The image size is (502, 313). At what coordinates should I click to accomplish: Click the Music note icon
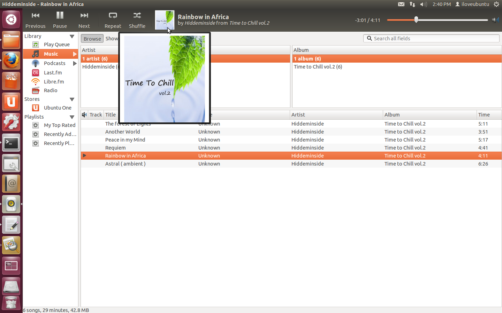(36, 54)
